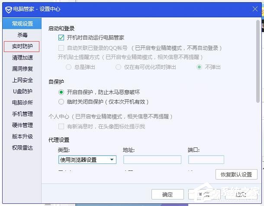
Task: Select the 不弹出 radio option
Action: click(x=199, y=67)
